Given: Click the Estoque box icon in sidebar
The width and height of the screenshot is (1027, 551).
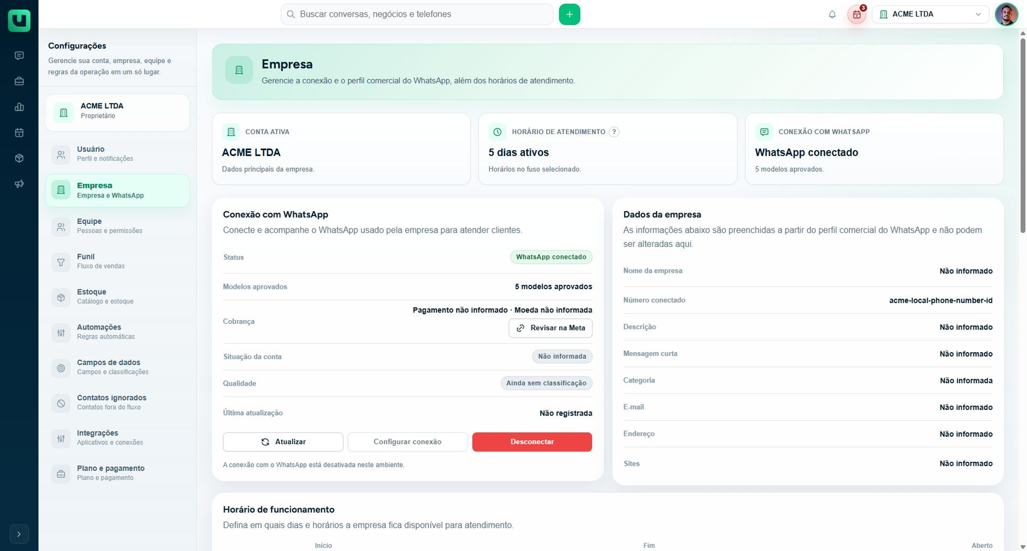Looking at the screenshot, I should 61,298.
